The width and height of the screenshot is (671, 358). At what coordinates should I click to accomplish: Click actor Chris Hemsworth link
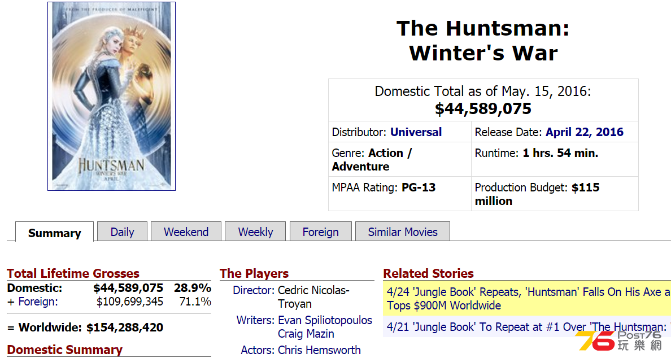coord(319,350)
